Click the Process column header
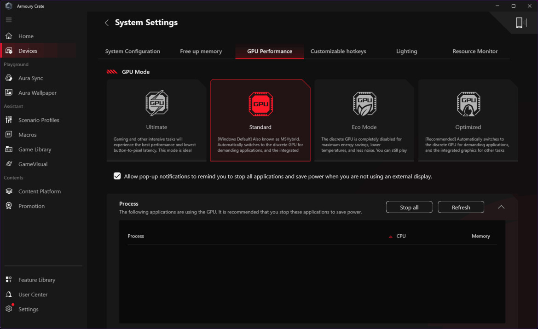The image size is (538, 329). pos(136,236)
